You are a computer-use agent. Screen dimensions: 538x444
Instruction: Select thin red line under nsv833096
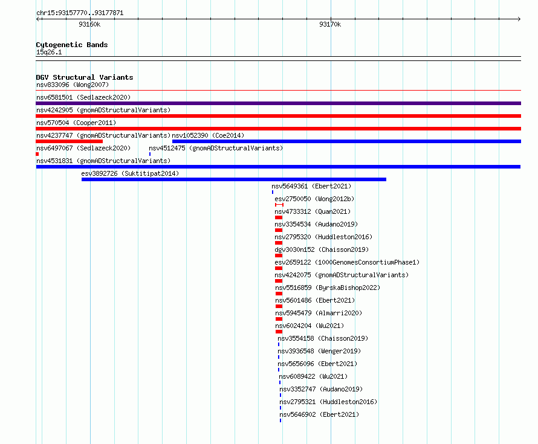pyautogui.click(x=278, y=91)
